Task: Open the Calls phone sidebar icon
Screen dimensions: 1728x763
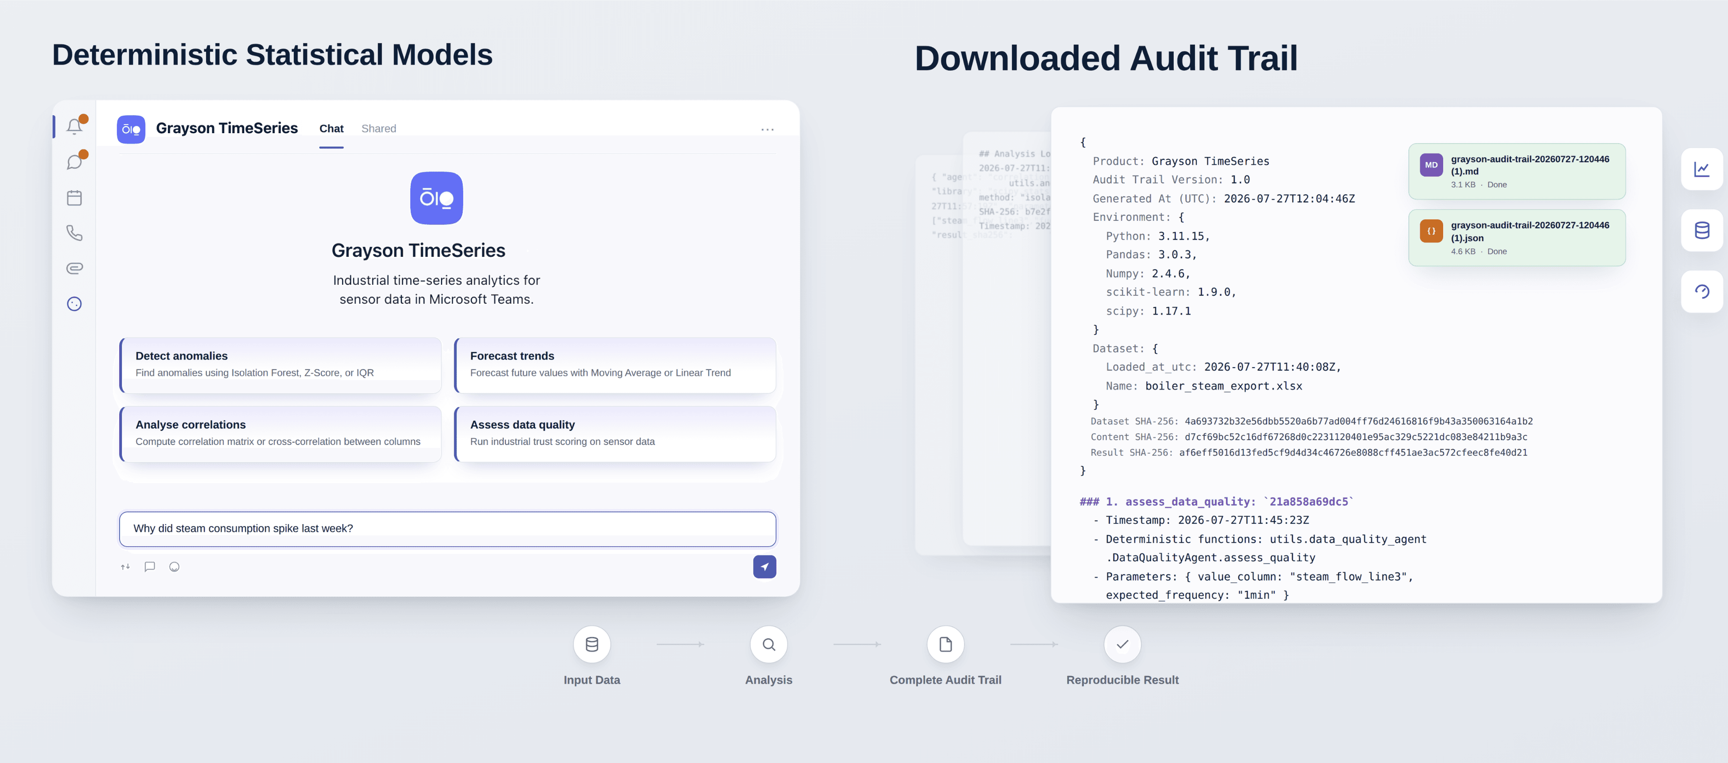Action: (x=74, y=233)
